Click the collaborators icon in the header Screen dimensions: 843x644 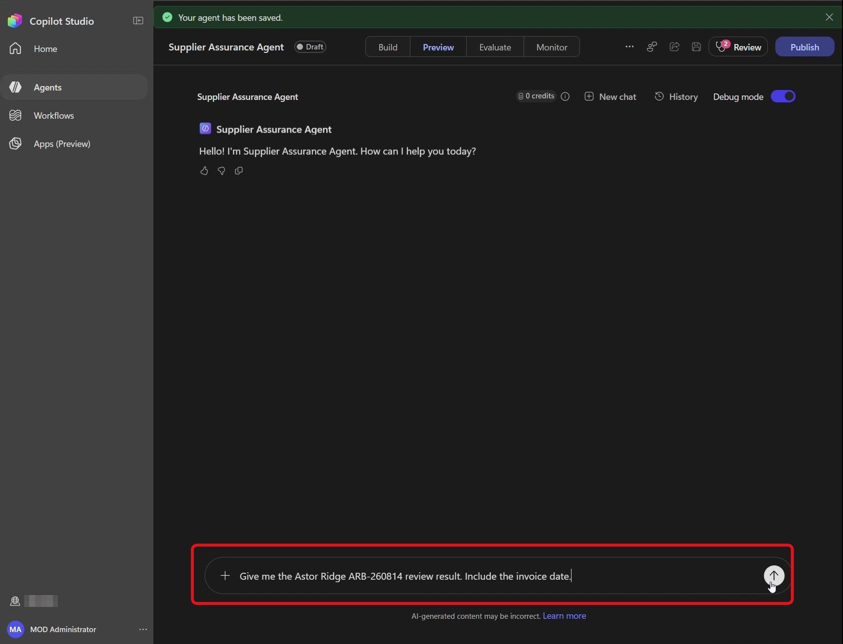pyautogui.click(x=652, y=46)
